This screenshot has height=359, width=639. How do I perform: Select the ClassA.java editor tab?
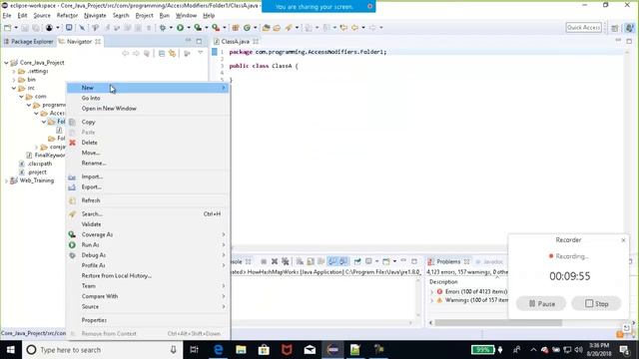point(236,42)
